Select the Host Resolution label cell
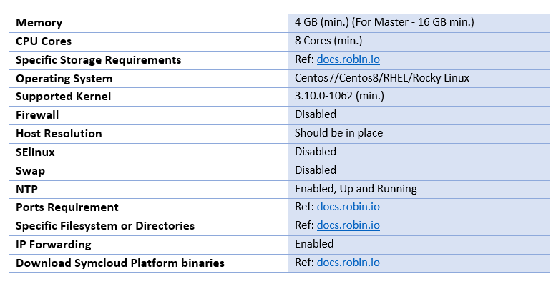The image size is (556, 284). 148,134
